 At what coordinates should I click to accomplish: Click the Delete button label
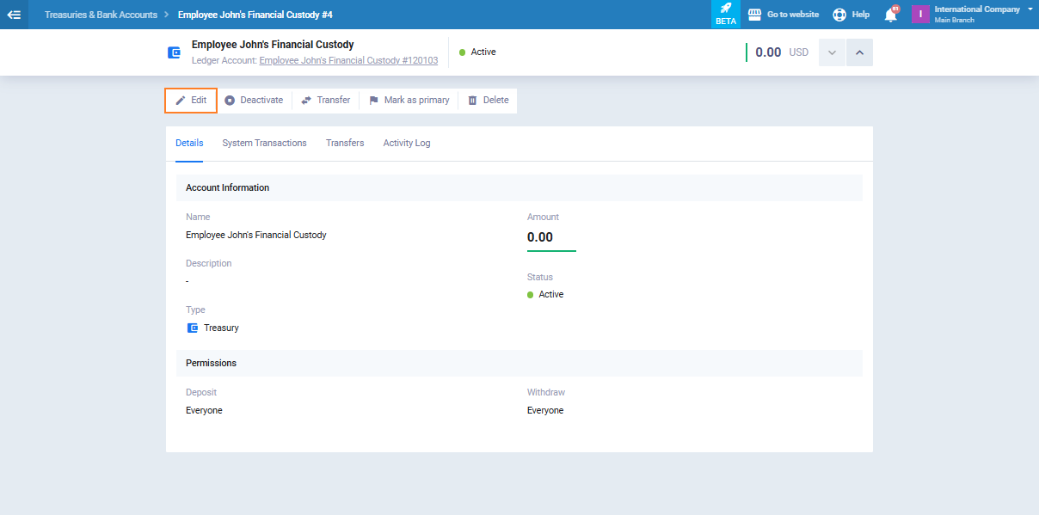pyautogui.click(x=496, y=101)
